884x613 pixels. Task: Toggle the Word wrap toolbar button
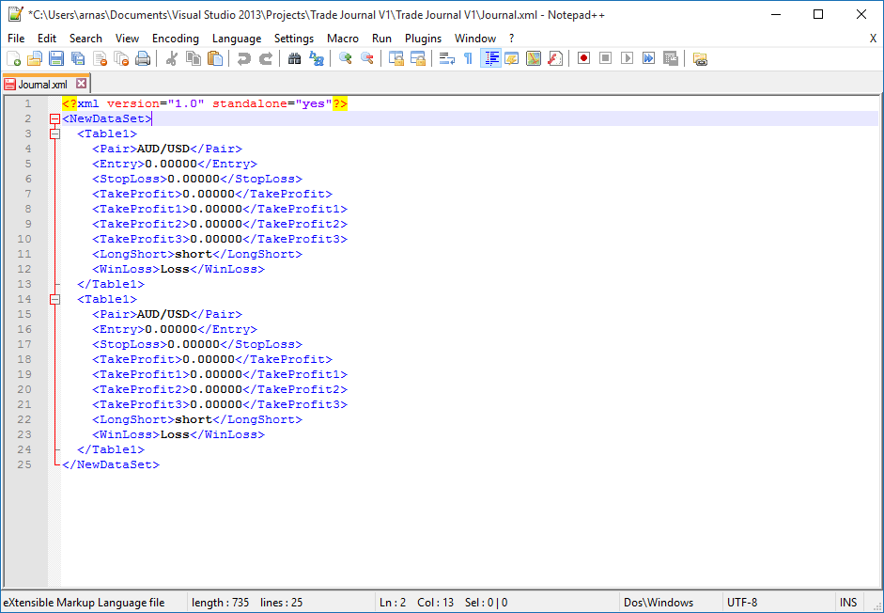pyautogui.click(x=447, y=58)
